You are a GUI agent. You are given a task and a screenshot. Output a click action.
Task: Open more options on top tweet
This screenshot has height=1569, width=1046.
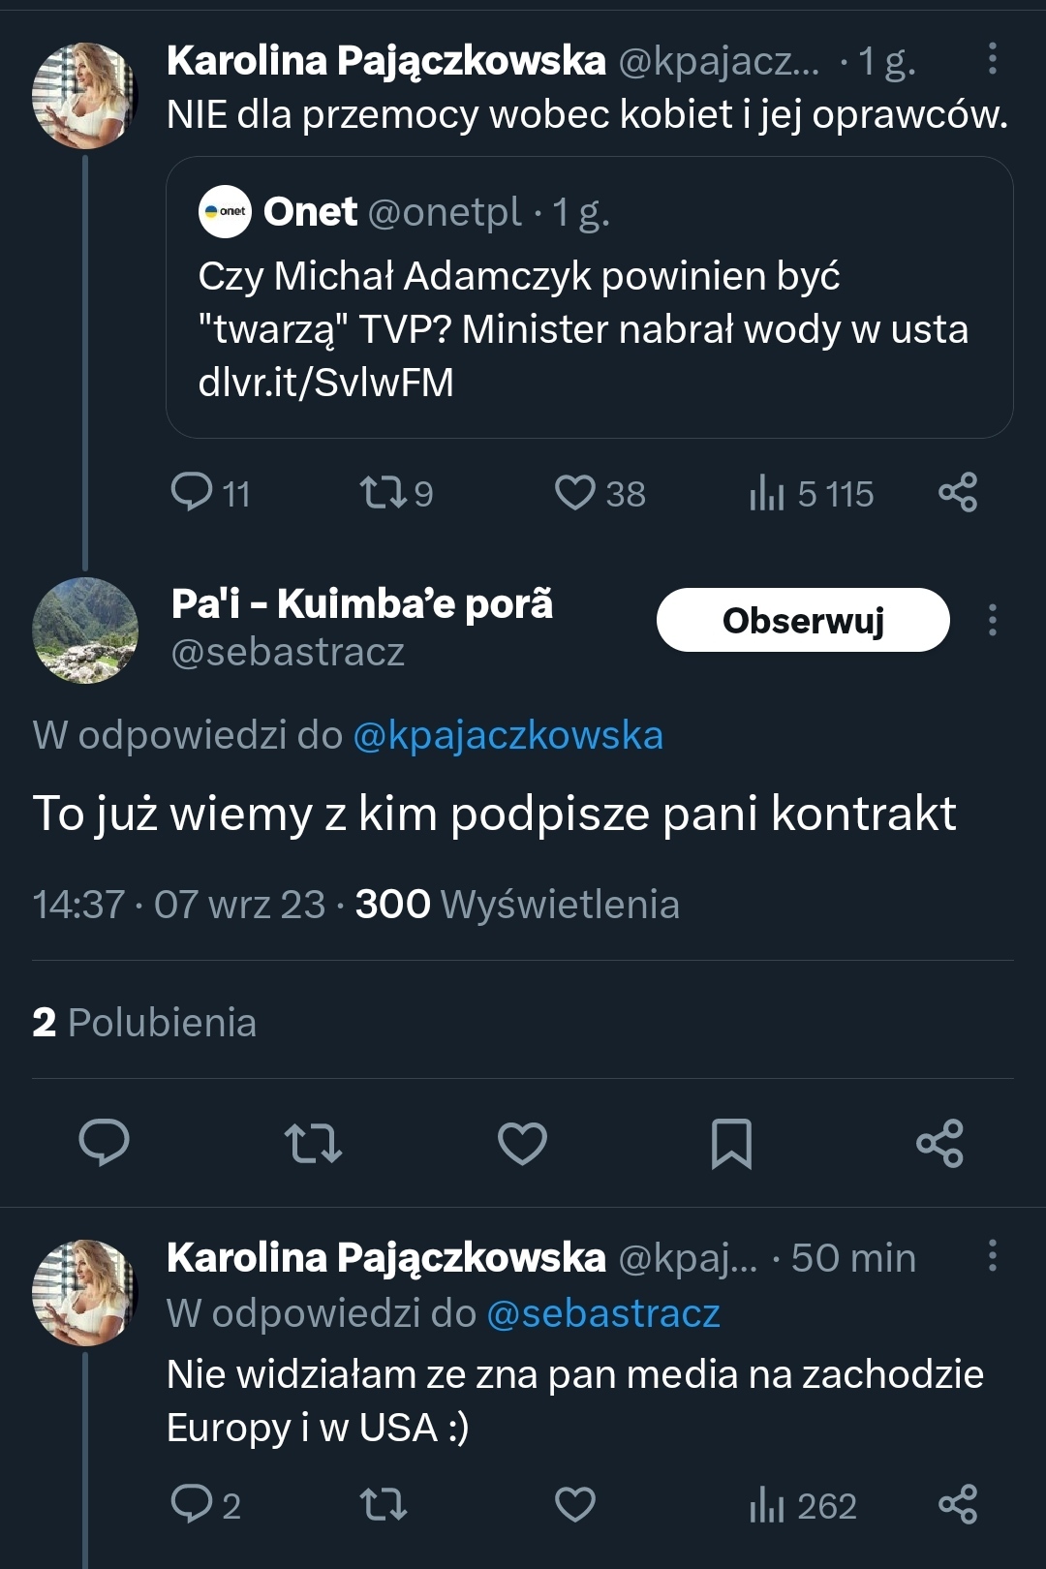pos(992,59)
